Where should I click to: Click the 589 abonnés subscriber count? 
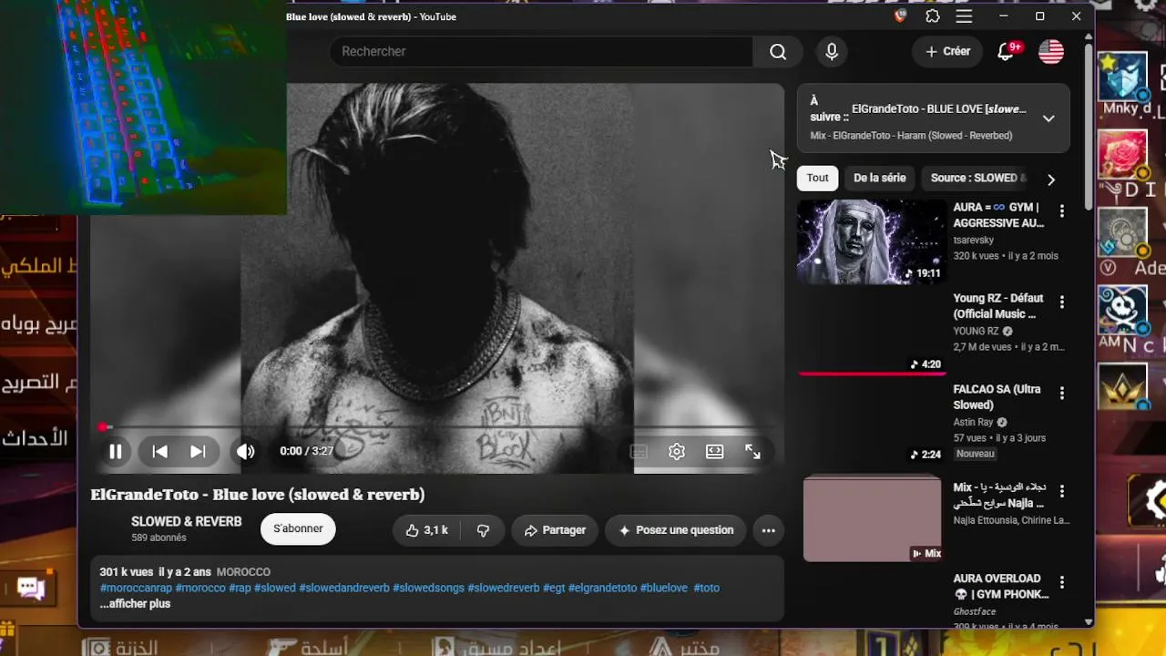point(159,538)
